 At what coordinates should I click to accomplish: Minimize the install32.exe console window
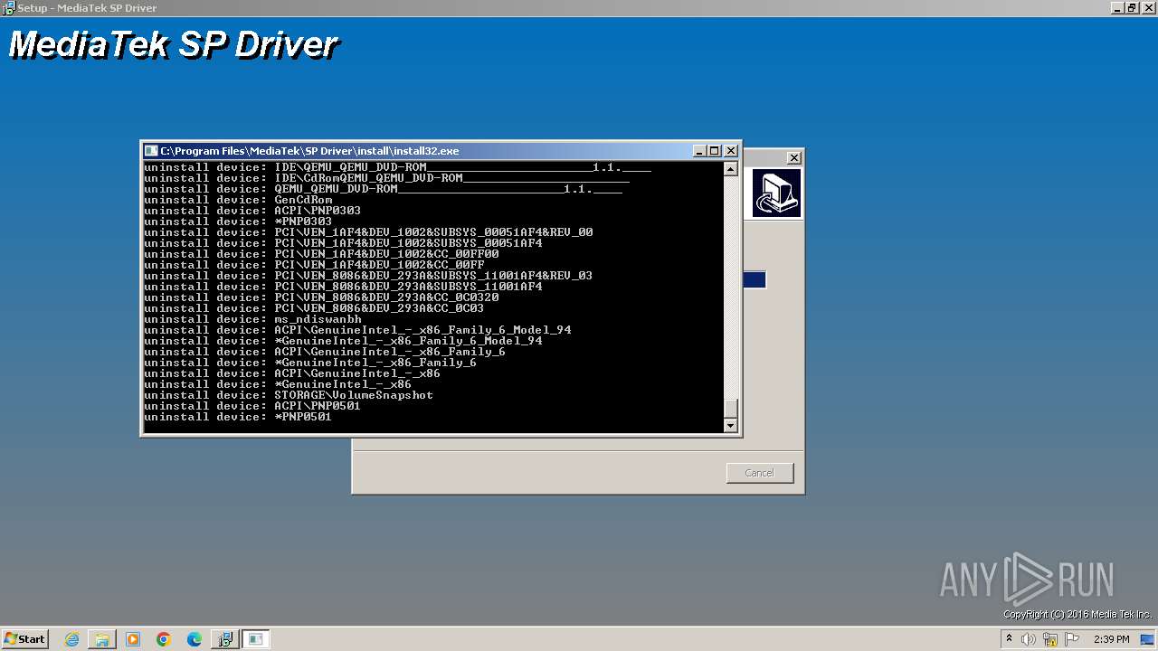pyautogui.click(x=699, y=151)
